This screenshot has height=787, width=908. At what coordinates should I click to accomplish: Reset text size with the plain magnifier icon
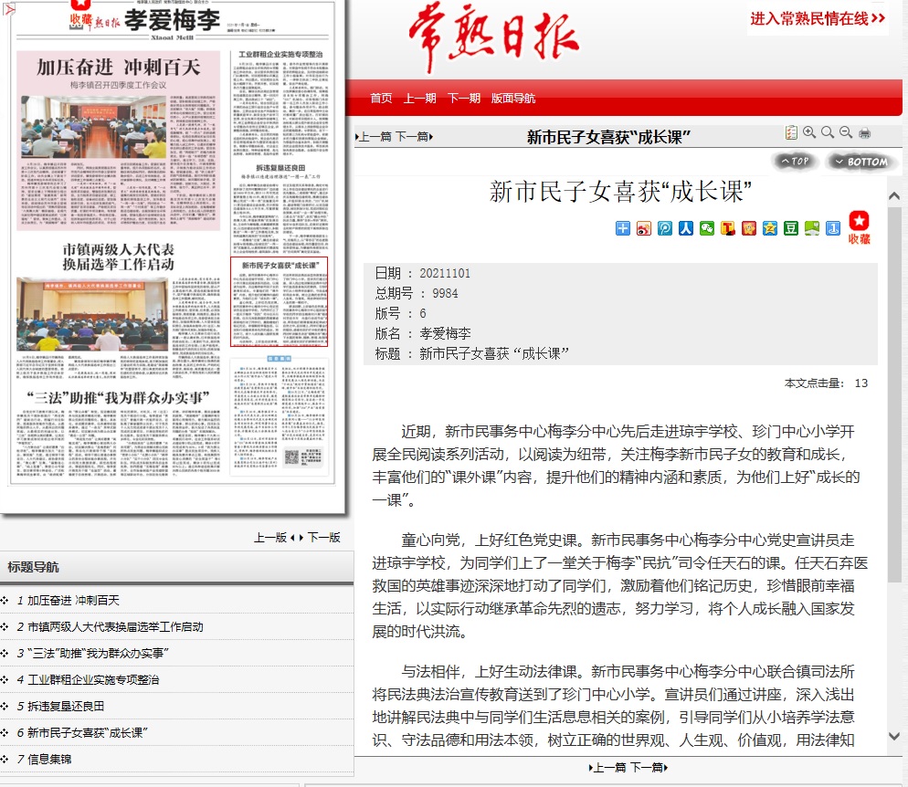tap(829, 132)
